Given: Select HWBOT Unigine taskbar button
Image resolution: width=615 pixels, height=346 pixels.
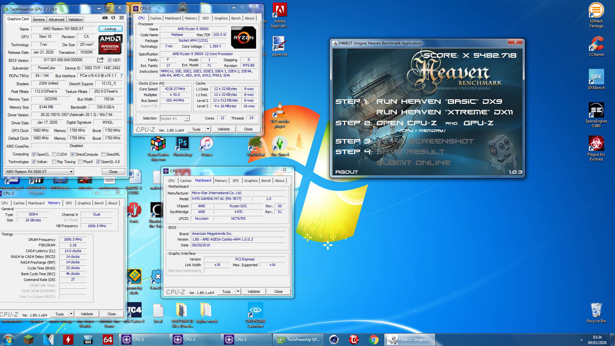Looking at the screenshot, I should (410, 339).
